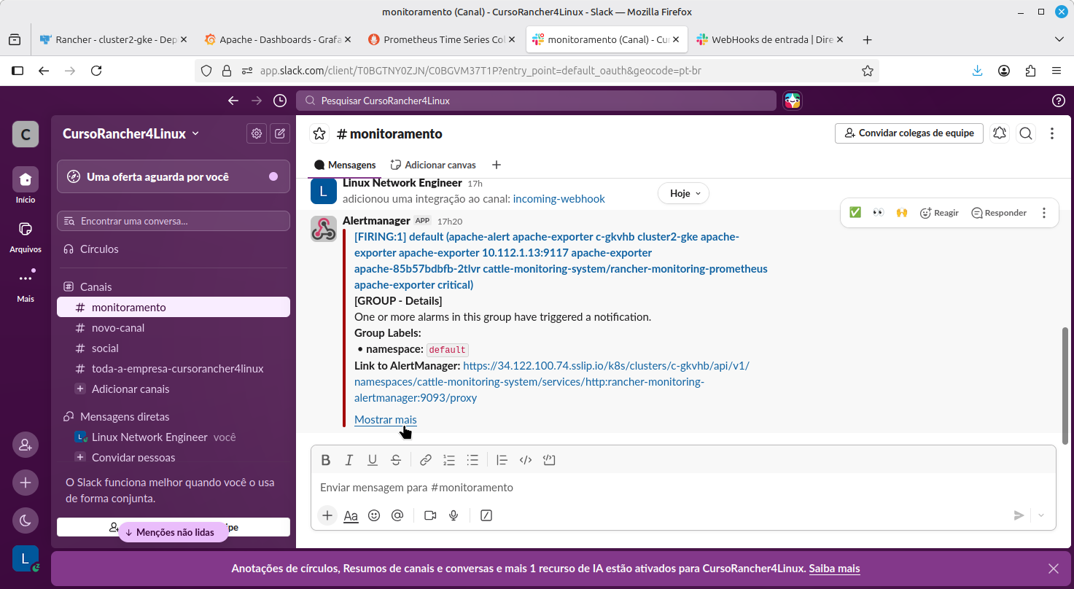The width and height of the screenshot is (1074, 589).
Task: Toggle underline formatting
Action: (373, 460)
